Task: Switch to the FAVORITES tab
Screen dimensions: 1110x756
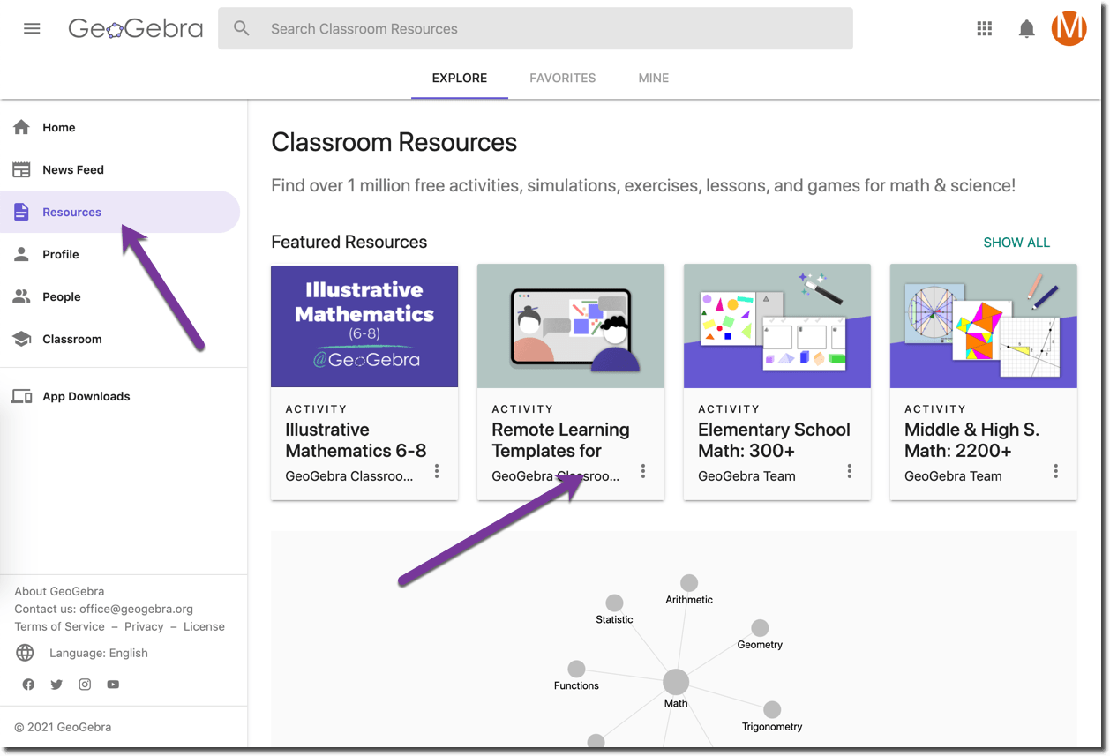Action: pyautogui.click(x=563, y=79)
